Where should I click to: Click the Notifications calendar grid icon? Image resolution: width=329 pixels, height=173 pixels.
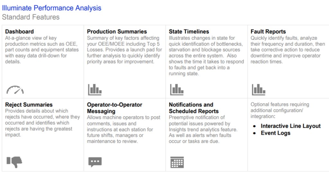[x=177, y=162]
